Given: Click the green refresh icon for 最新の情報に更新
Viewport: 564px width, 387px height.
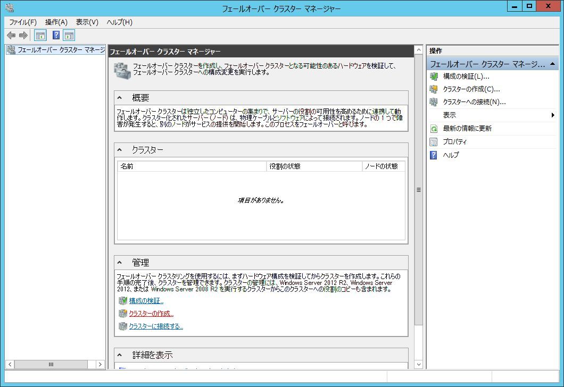Looking at the screenshot, I should 434,129.
